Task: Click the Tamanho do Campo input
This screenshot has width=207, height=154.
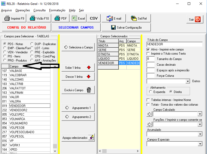Action: [x=151, y=59]
